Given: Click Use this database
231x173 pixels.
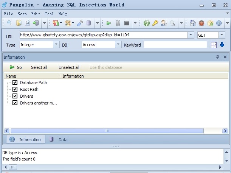Looking at the screenshot, I should [x=106, y=67].
